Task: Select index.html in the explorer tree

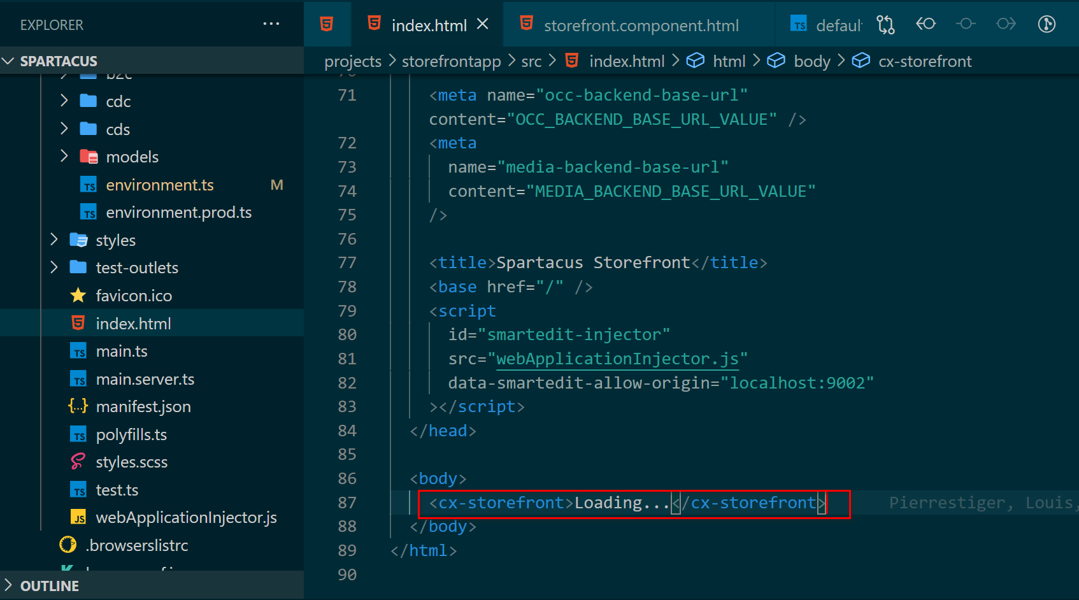Action: click(x=152, y=324)
